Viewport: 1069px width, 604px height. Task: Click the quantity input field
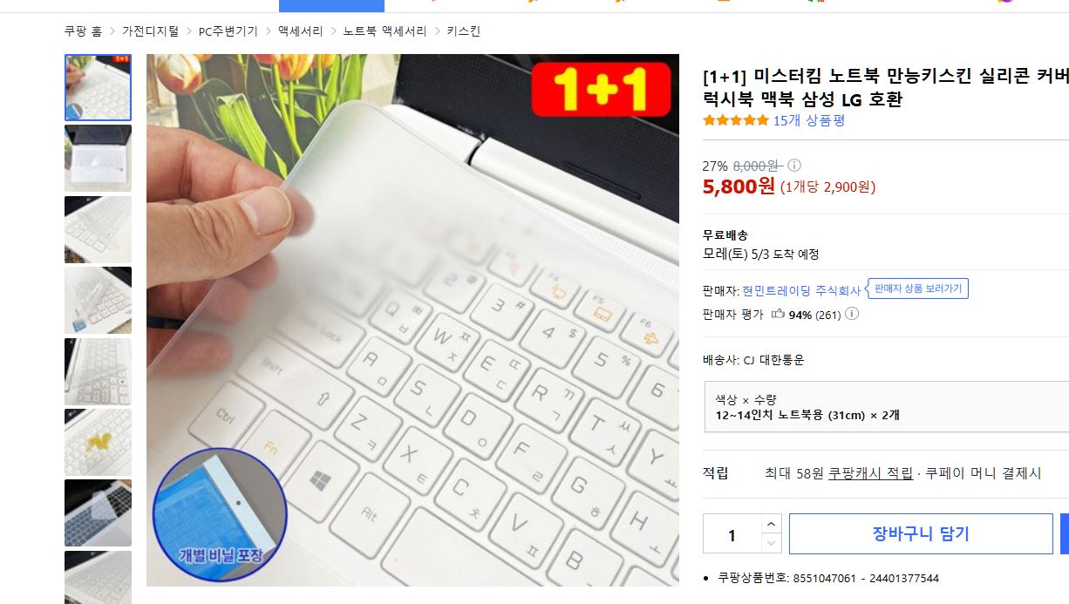coord(732,534)
